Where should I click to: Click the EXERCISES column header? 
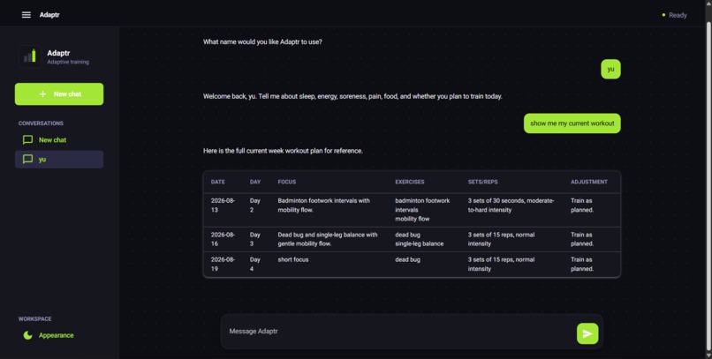410,182
